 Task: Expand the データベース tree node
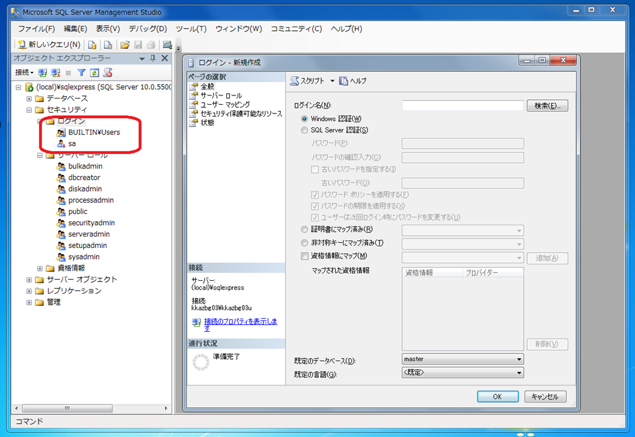coord(29,99)
